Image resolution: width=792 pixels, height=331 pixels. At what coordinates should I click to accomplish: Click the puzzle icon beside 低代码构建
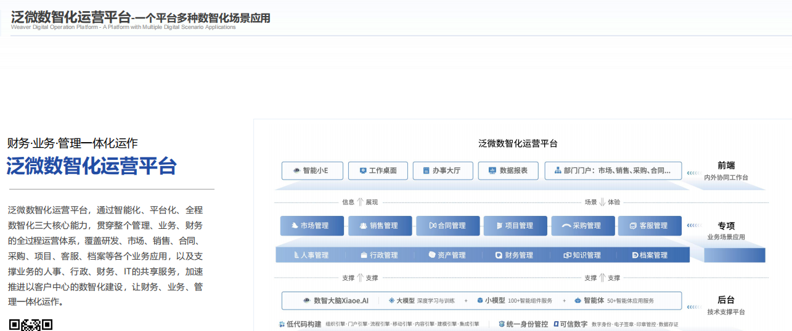282,324
